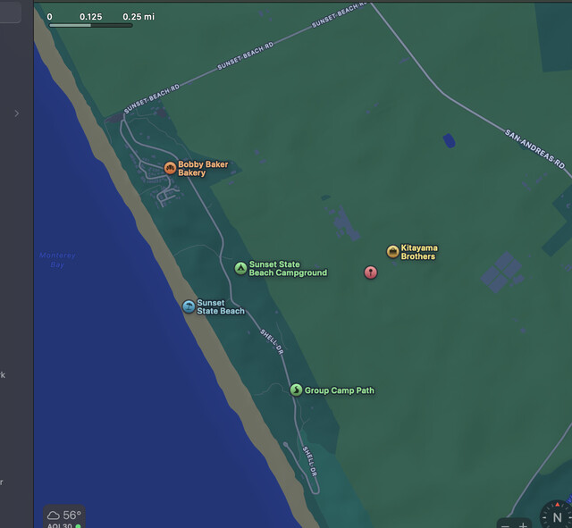
Task: Click the San Andreas Rd road label
Action: (534, 149)
